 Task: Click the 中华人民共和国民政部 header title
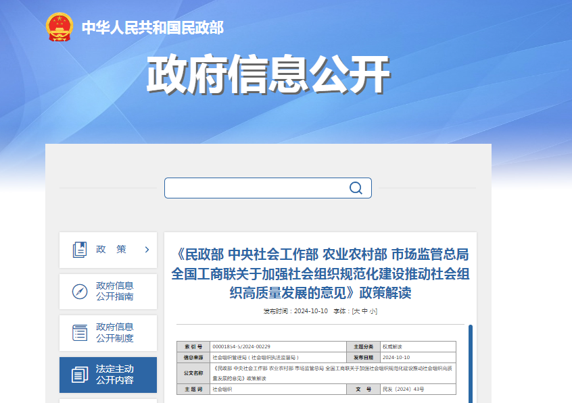[153, 28]
